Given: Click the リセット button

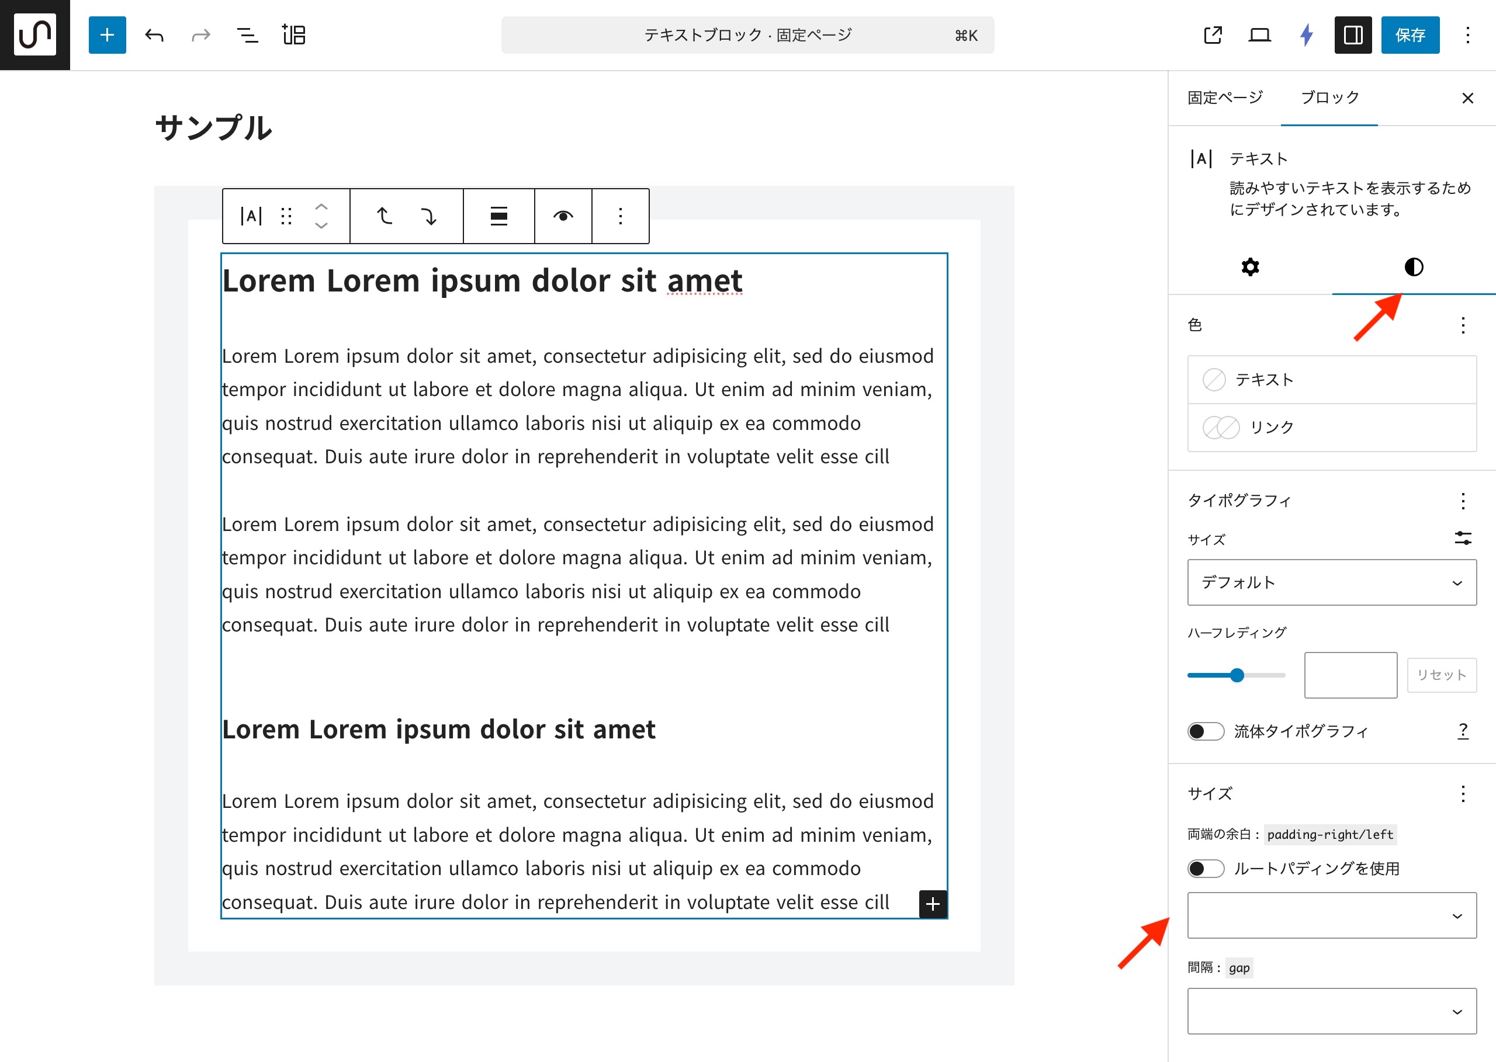Looking at the screenshot, I should (x=1441, y=675).
